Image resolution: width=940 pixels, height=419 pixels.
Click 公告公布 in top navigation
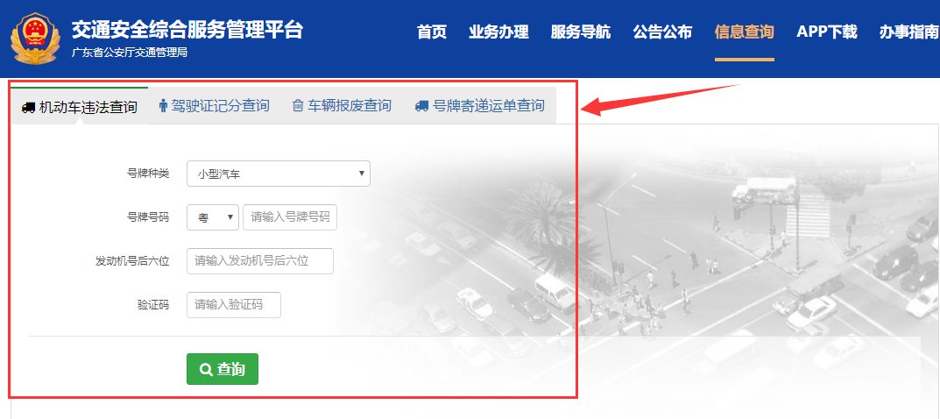[662, 32]
